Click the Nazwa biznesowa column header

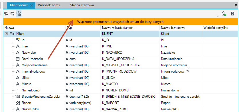point(181,28)
